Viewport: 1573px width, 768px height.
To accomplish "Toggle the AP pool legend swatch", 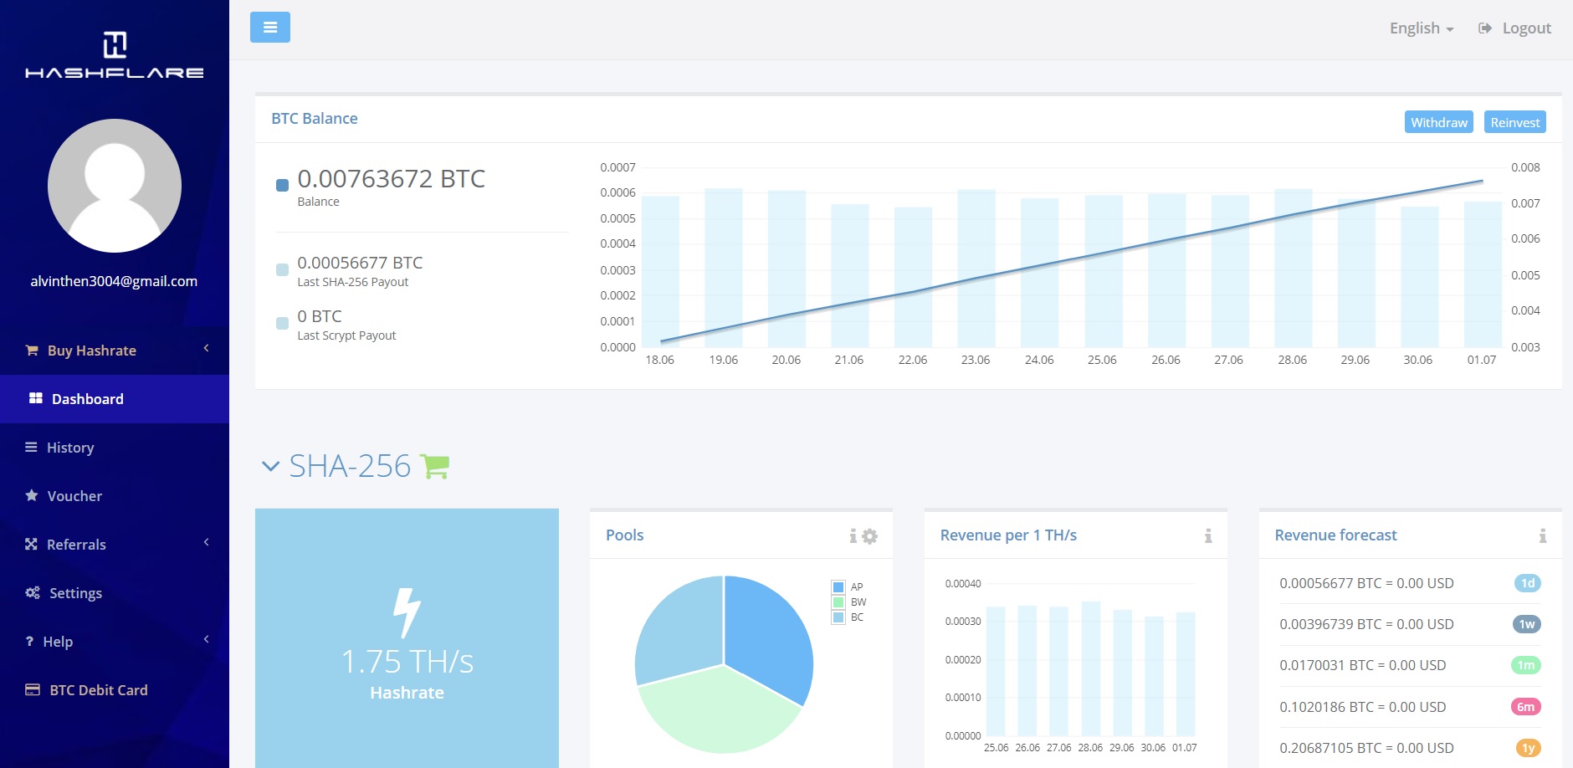I will click(838, 587).
